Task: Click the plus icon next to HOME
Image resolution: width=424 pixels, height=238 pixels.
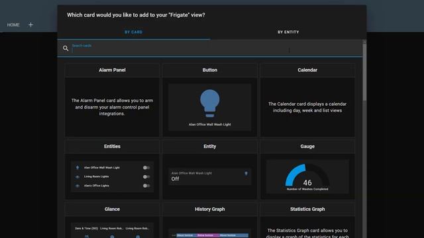Action: 30,24
